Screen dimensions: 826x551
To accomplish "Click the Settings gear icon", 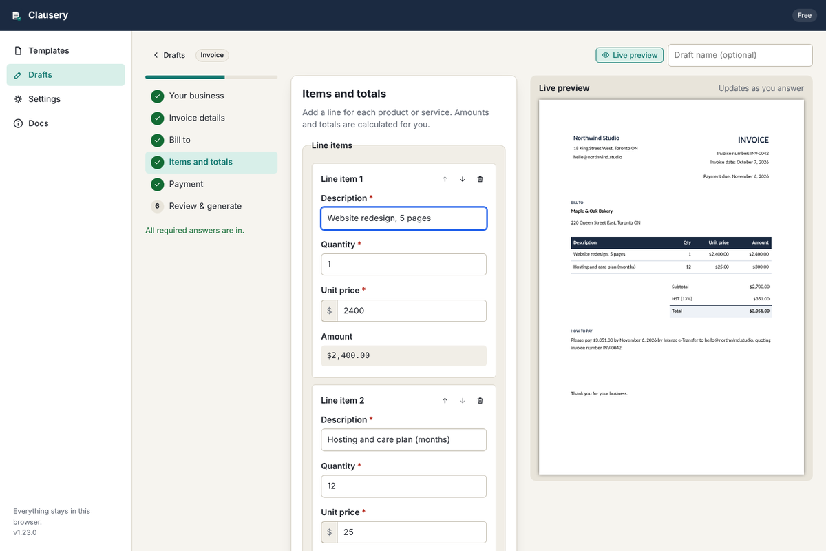I will 18,99.
